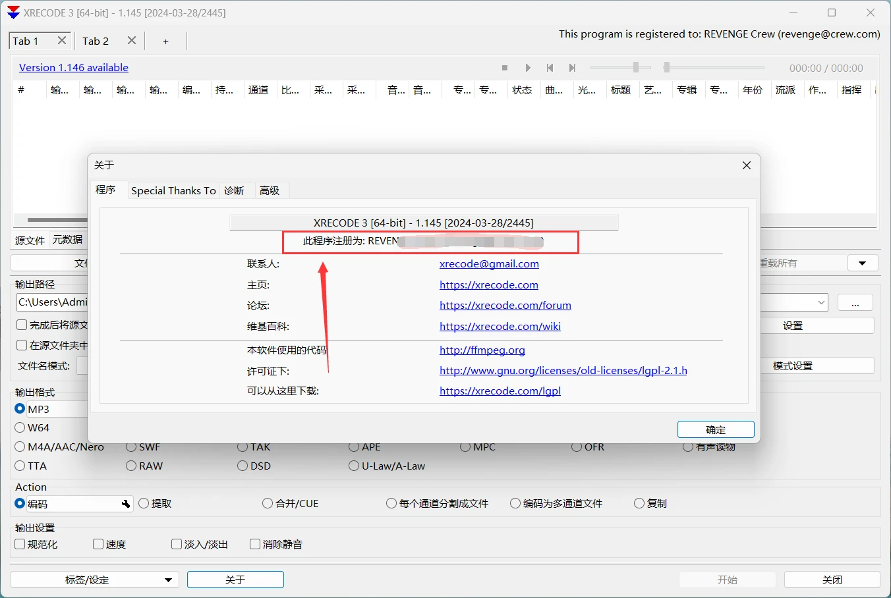The height and width of the screenshot is (598, 891).
Task: Open the 标签/设定 dropdown
Action: [x=95, y=580]
